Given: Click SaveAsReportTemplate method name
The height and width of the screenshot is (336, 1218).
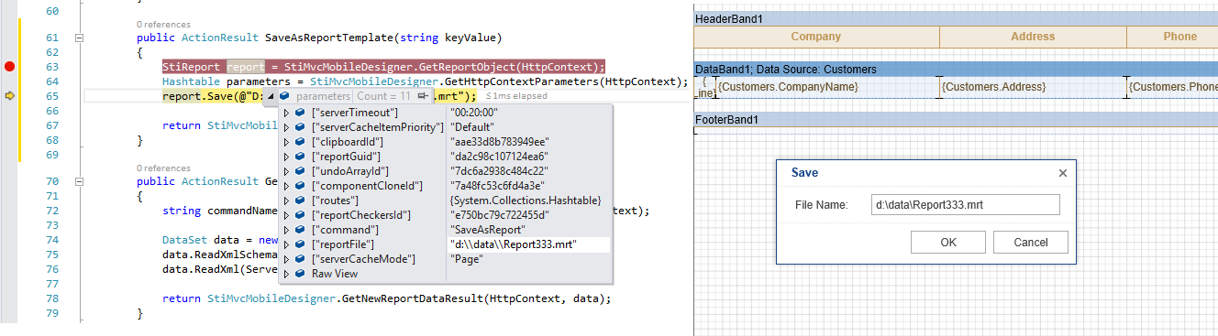Looking at the screenshot, I should click(x=328, y=38).
